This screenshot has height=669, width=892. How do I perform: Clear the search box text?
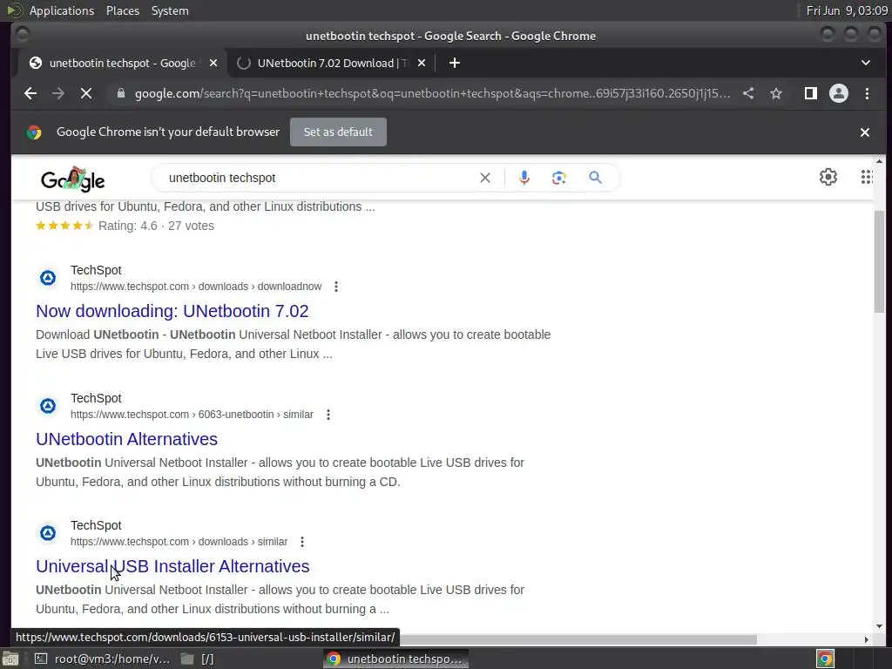[x=484, y=178]
